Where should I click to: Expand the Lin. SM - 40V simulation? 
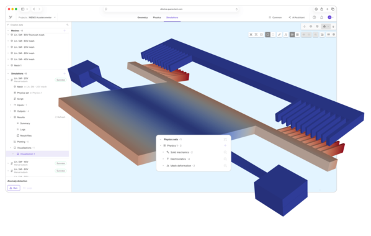pos(8,163)
